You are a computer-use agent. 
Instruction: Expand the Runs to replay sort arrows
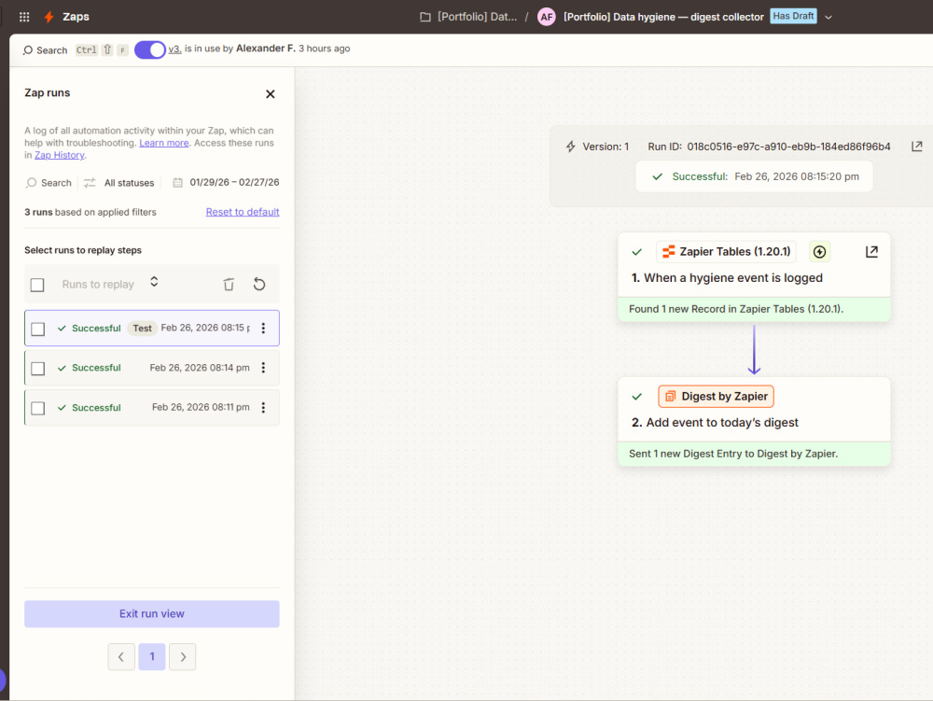point(154,282)
